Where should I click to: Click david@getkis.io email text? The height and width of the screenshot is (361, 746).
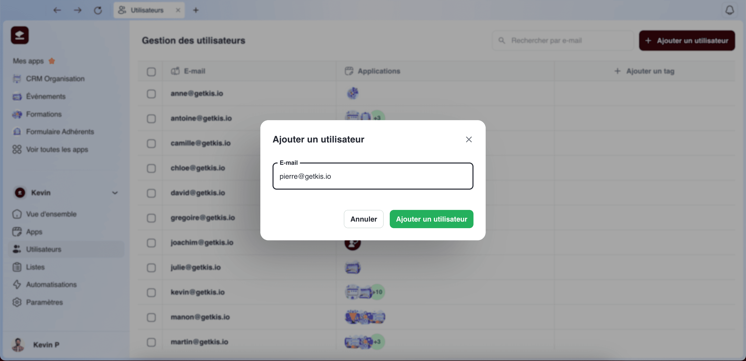(198, 193)
